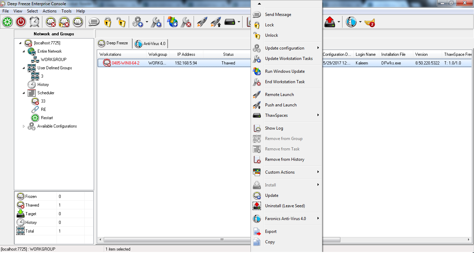Sort by the IP Address column header
This screenshot has width=474, height=253.
(x=186, y=54)
